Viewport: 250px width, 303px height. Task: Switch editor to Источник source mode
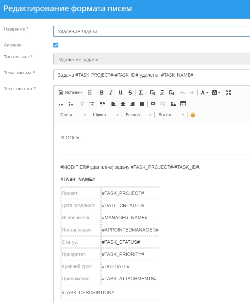pyautogui.click(x=71, y=93)
